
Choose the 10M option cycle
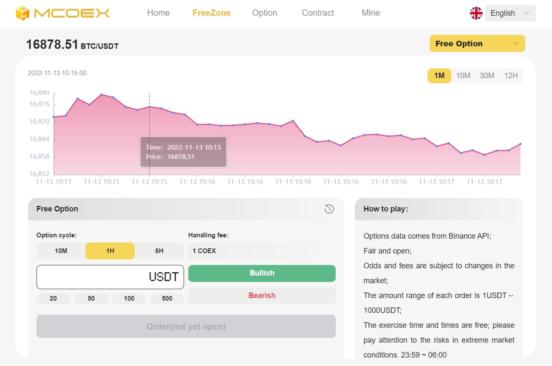click(61, 251)
